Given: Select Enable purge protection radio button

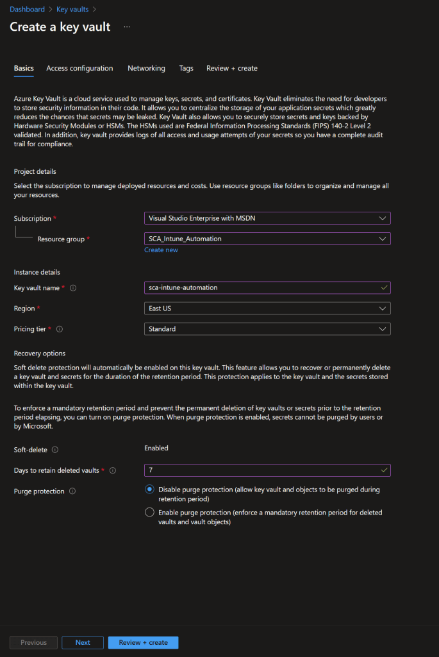Looking at the screenshot, I should pos(149,513).
